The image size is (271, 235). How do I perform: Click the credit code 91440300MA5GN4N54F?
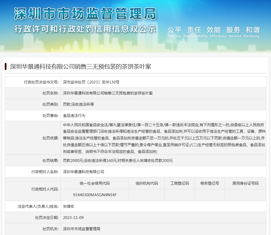[x=95, y=195]
